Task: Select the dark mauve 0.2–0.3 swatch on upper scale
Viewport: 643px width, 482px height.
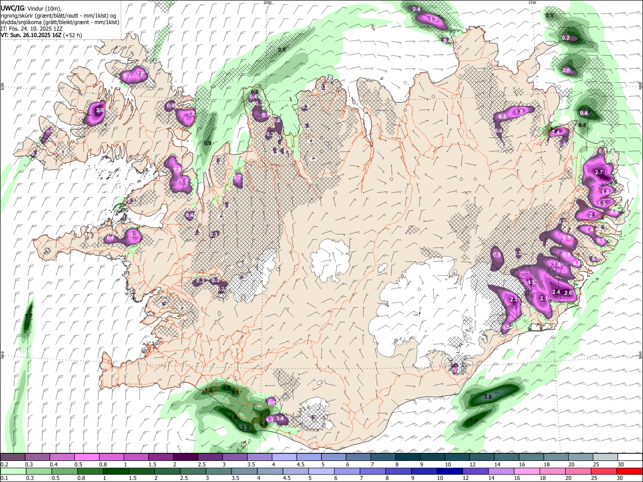Action: tap(13, 457)
